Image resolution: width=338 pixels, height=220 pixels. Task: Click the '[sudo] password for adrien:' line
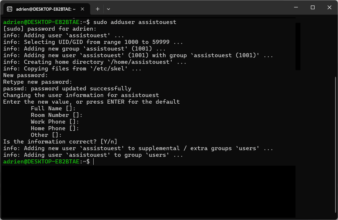click(x=50, y=29)
